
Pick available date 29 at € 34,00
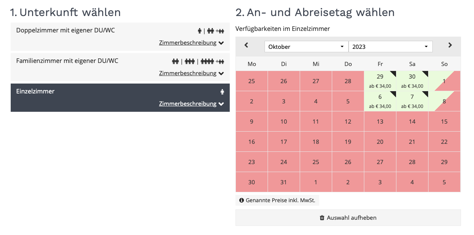click(x=380, y=80)
